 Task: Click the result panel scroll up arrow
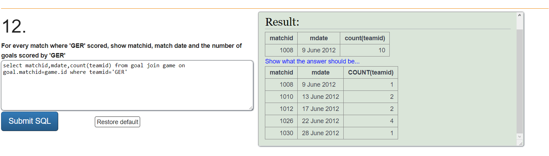[519, 15]
